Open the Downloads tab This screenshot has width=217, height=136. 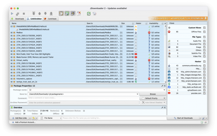pyautogui.click(x=18, y=19)
